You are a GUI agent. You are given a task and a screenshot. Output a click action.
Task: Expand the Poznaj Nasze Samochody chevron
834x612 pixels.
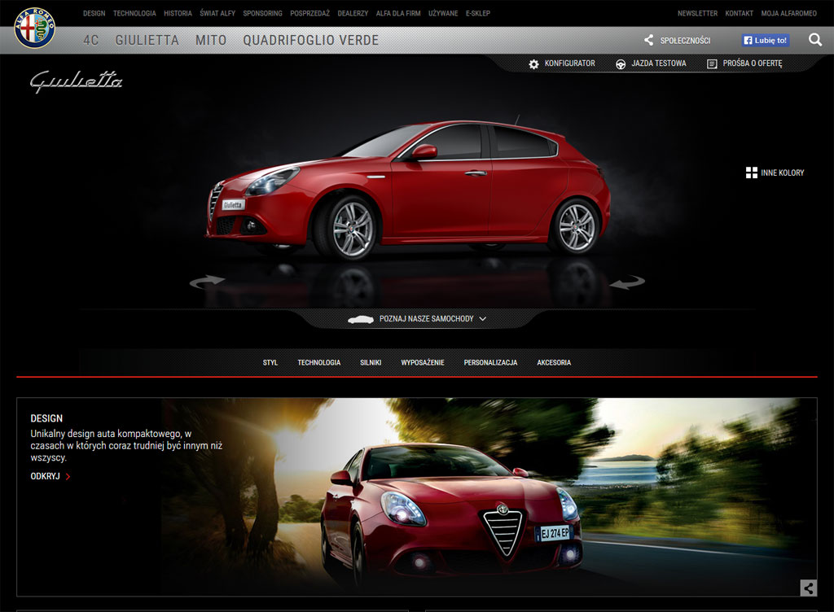tap(482, 319)
